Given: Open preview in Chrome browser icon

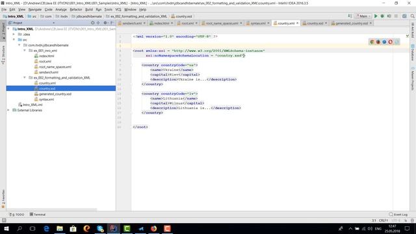Looking at the screenshot, I should [x=372, y=42].
